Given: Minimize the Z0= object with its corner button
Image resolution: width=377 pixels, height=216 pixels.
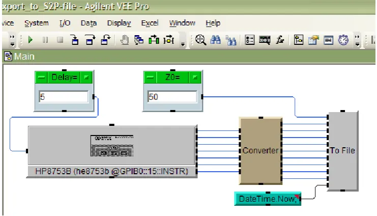Looking at the screenshot, I should pyautogui.click(x=195, y=77).
